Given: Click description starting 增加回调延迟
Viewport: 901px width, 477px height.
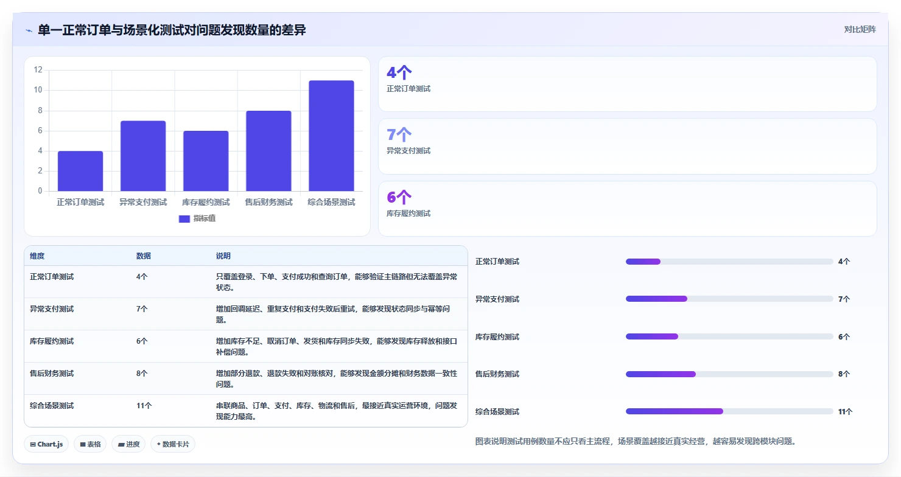Looking at the screenshot, I should coord(333,315).
